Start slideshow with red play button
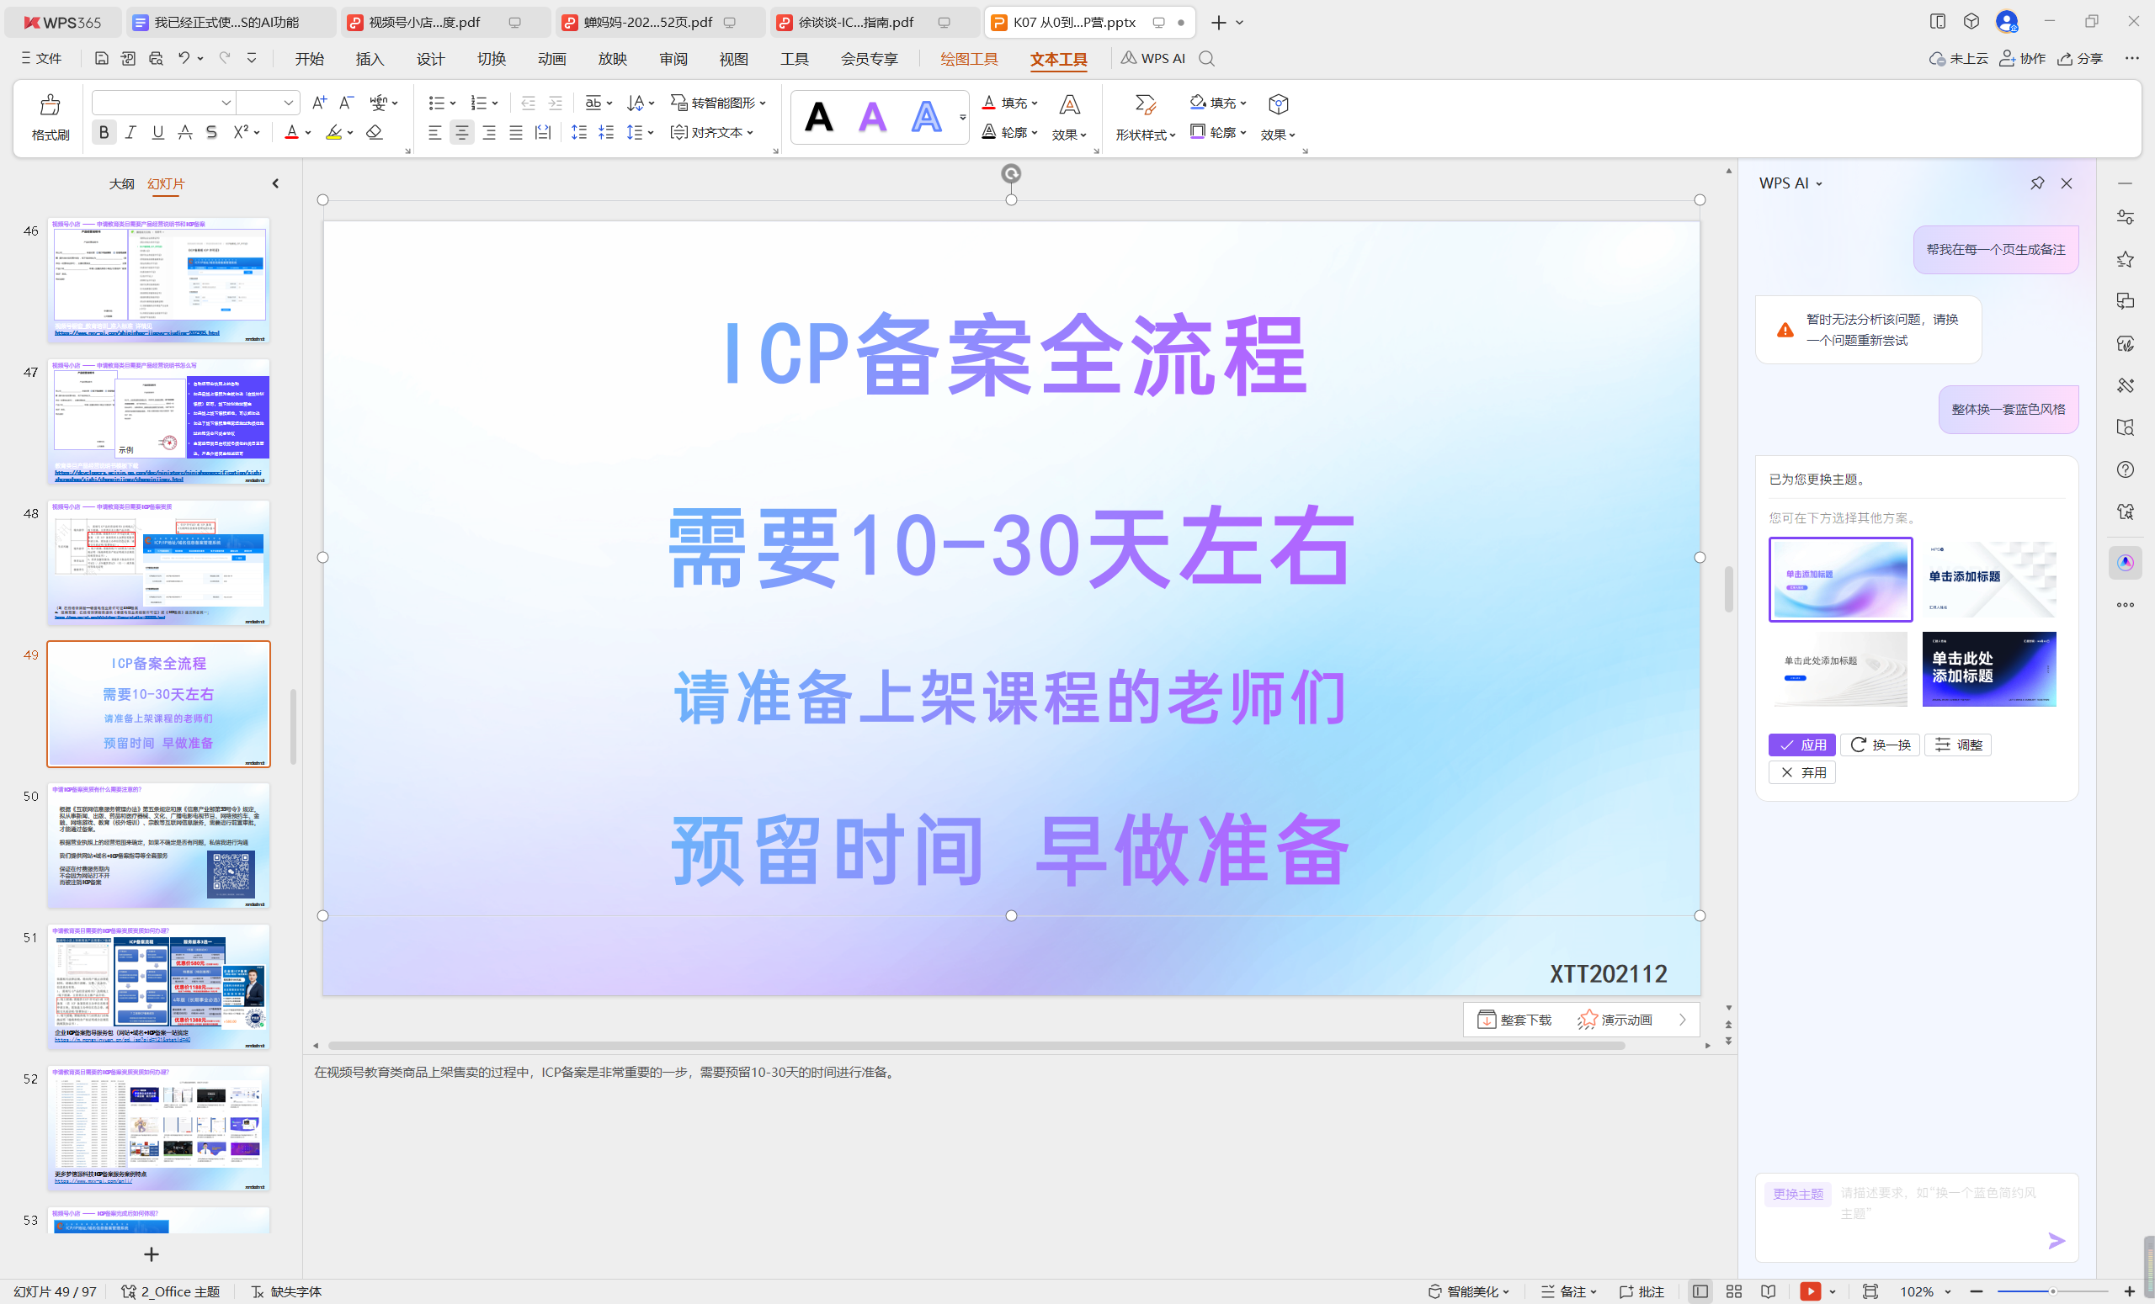Image resolution: width=2155 pixels, height=1304 pixels. point(1811,1291)
